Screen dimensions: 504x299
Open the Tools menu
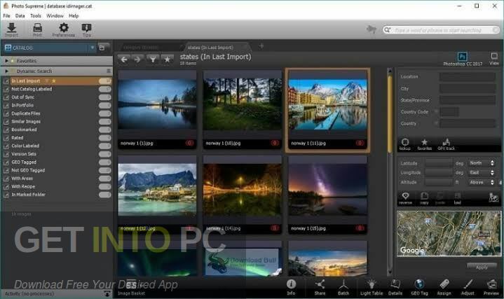(36, 15)
